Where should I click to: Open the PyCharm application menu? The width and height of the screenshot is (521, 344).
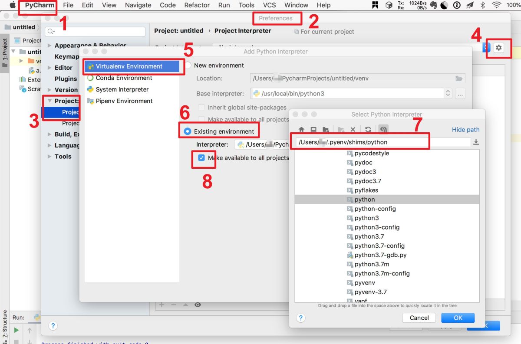[40, 5]
